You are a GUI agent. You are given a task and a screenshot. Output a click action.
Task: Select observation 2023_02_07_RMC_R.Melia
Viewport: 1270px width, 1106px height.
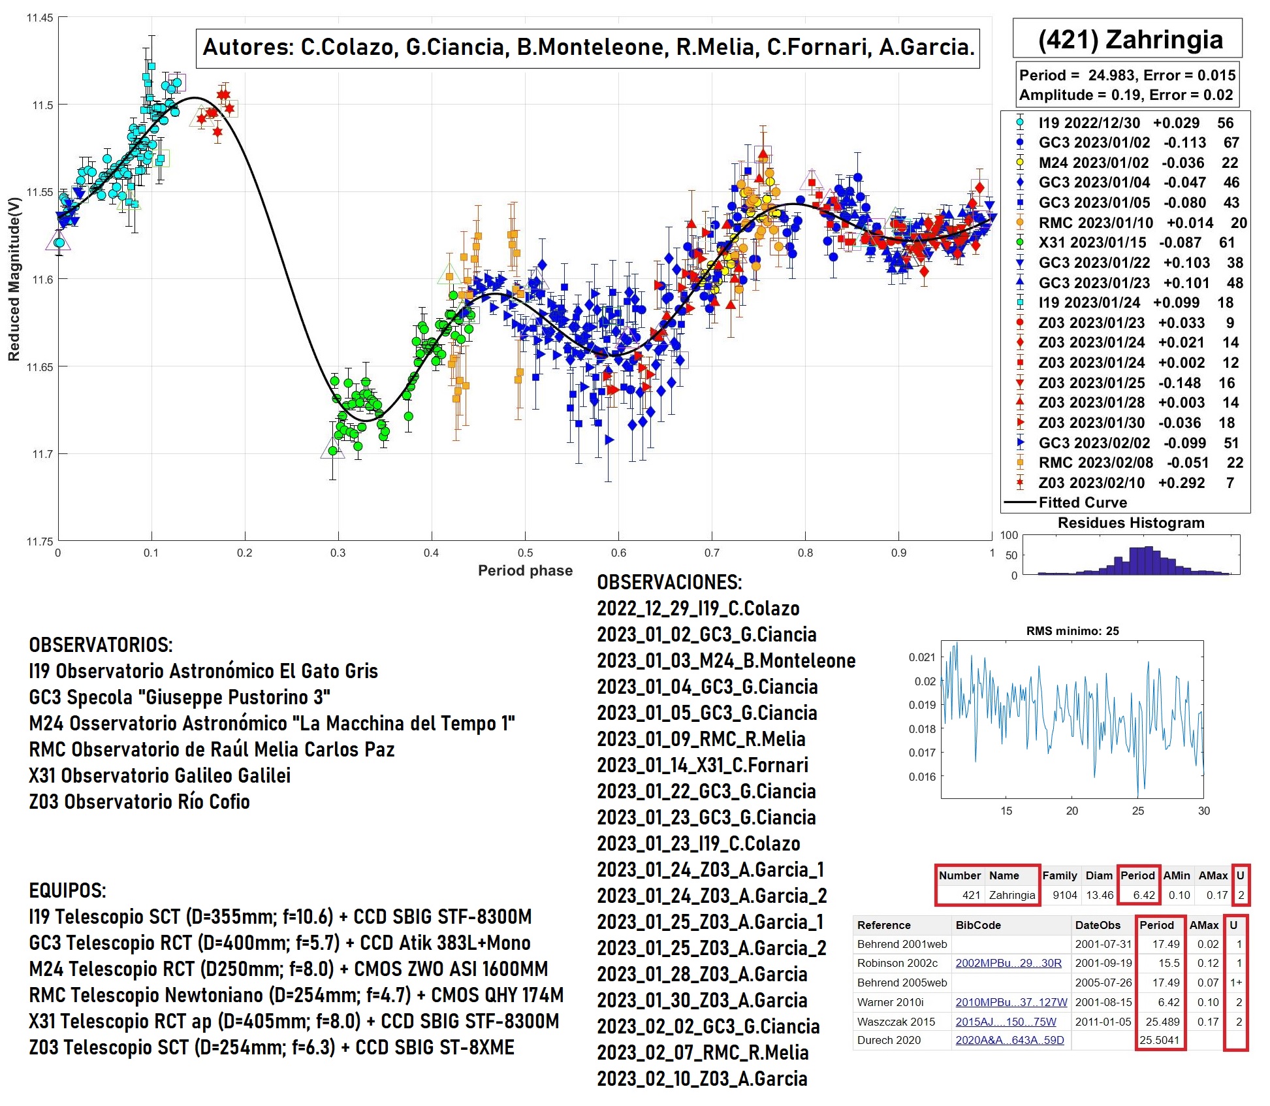(703, 1052)
